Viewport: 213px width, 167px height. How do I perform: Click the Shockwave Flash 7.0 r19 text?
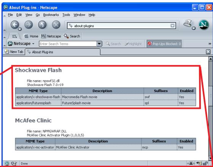point(45,85)
